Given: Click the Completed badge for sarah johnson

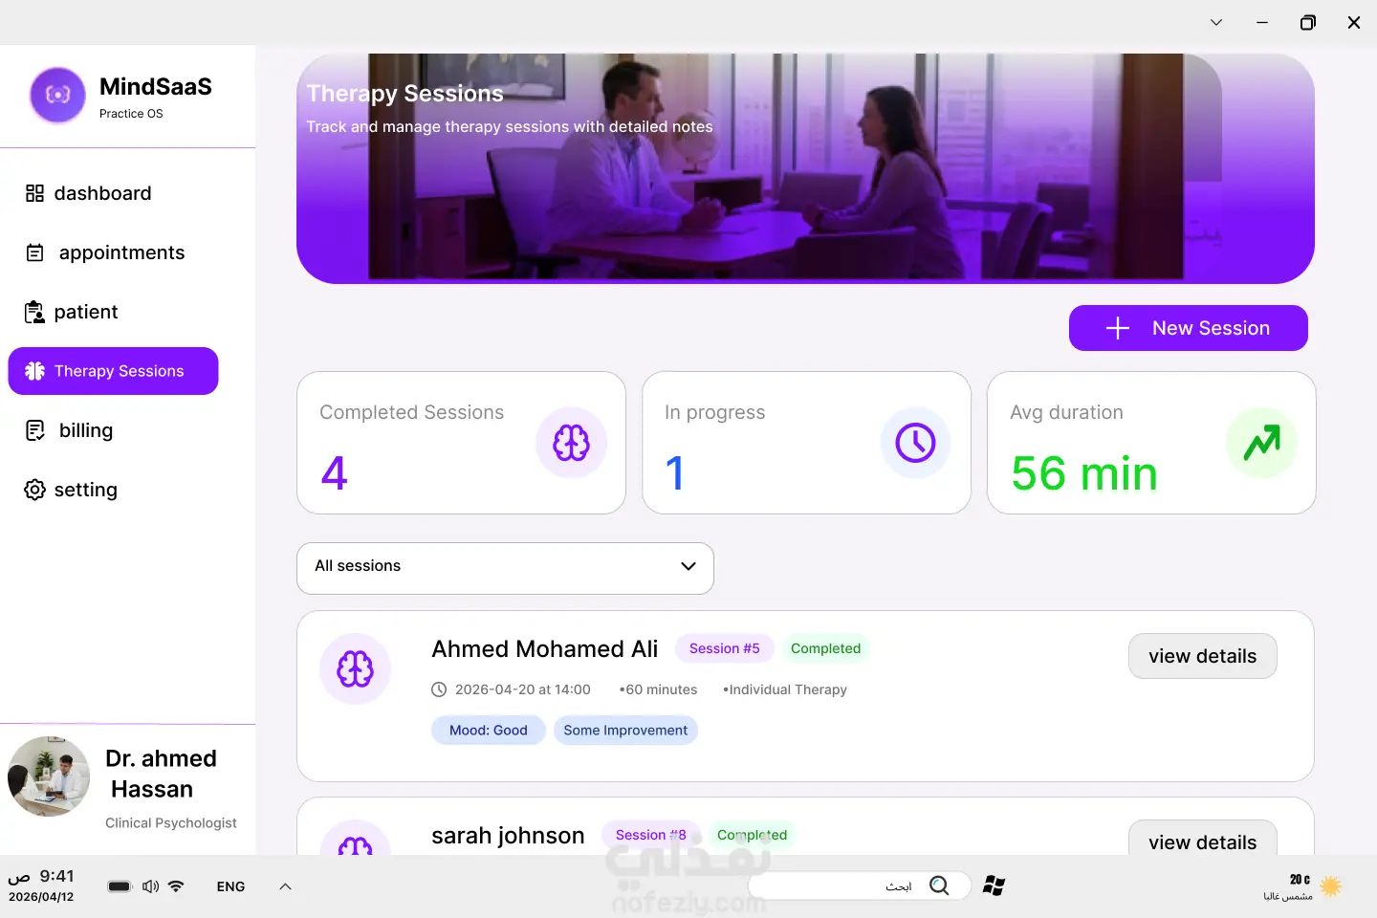Looking at the screenshot, I should pyautogui.click(x=752, y=835).
